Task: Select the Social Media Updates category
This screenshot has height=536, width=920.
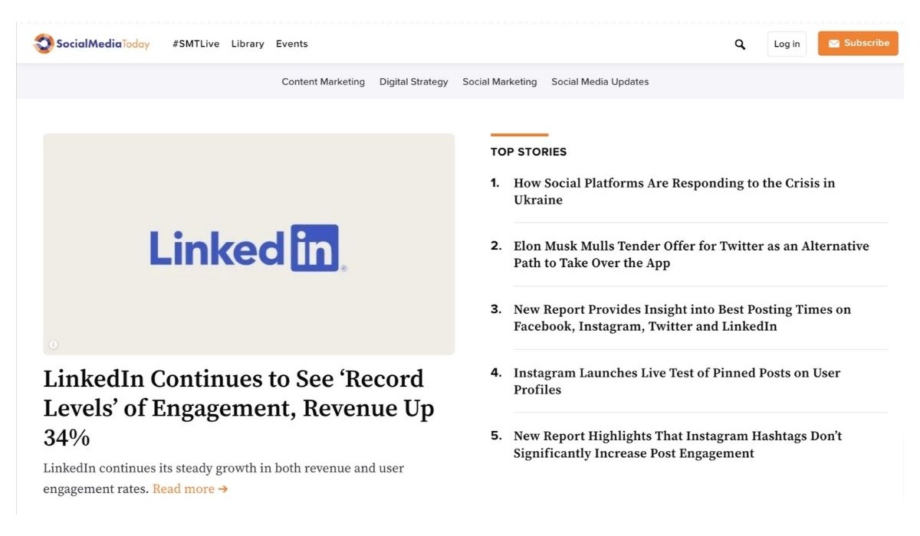Action: pyautogui.click(x=600, y=82)
